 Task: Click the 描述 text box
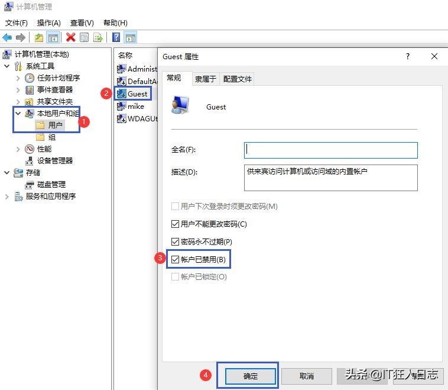[330, 178]
